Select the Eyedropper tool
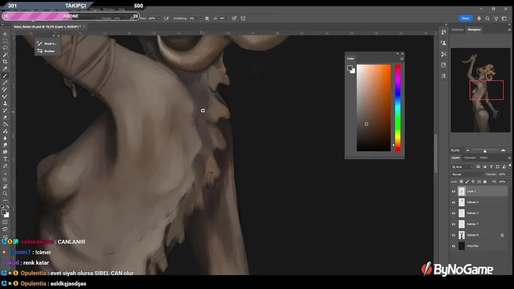The height and width of the screenshot is (289, 514). [x=5, y=69]
